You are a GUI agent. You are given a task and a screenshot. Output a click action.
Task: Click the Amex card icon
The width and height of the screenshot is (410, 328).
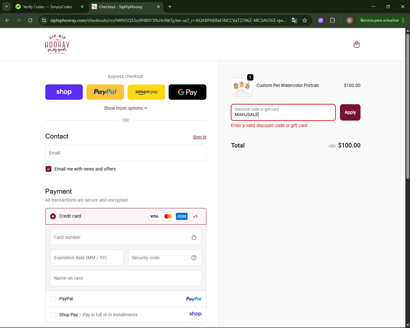(182, 216)
